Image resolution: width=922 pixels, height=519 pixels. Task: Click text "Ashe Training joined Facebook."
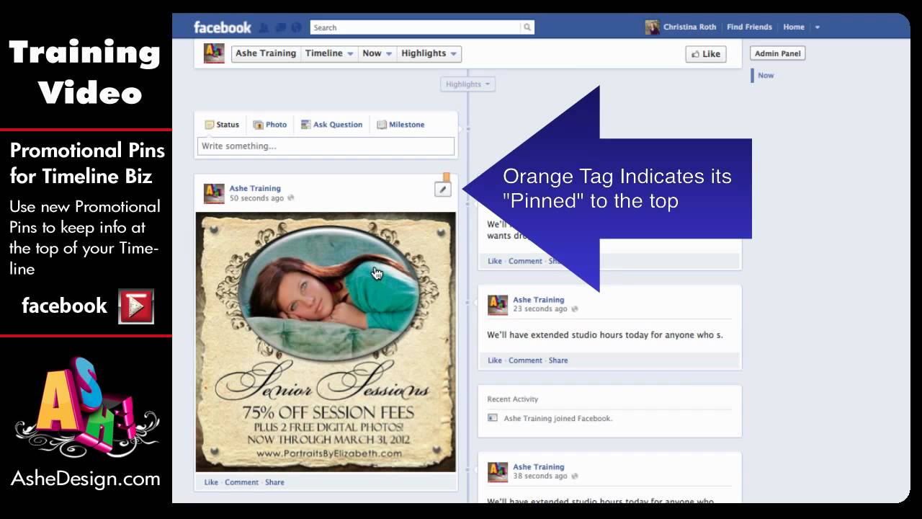click(558, 418)
